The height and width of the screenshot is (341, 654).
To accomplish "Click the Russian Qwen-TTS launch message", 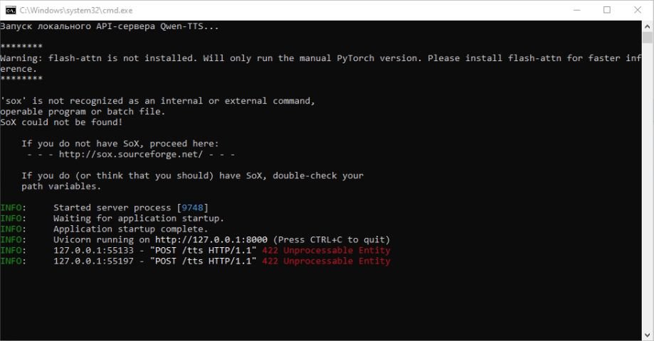I will [110, 26].
